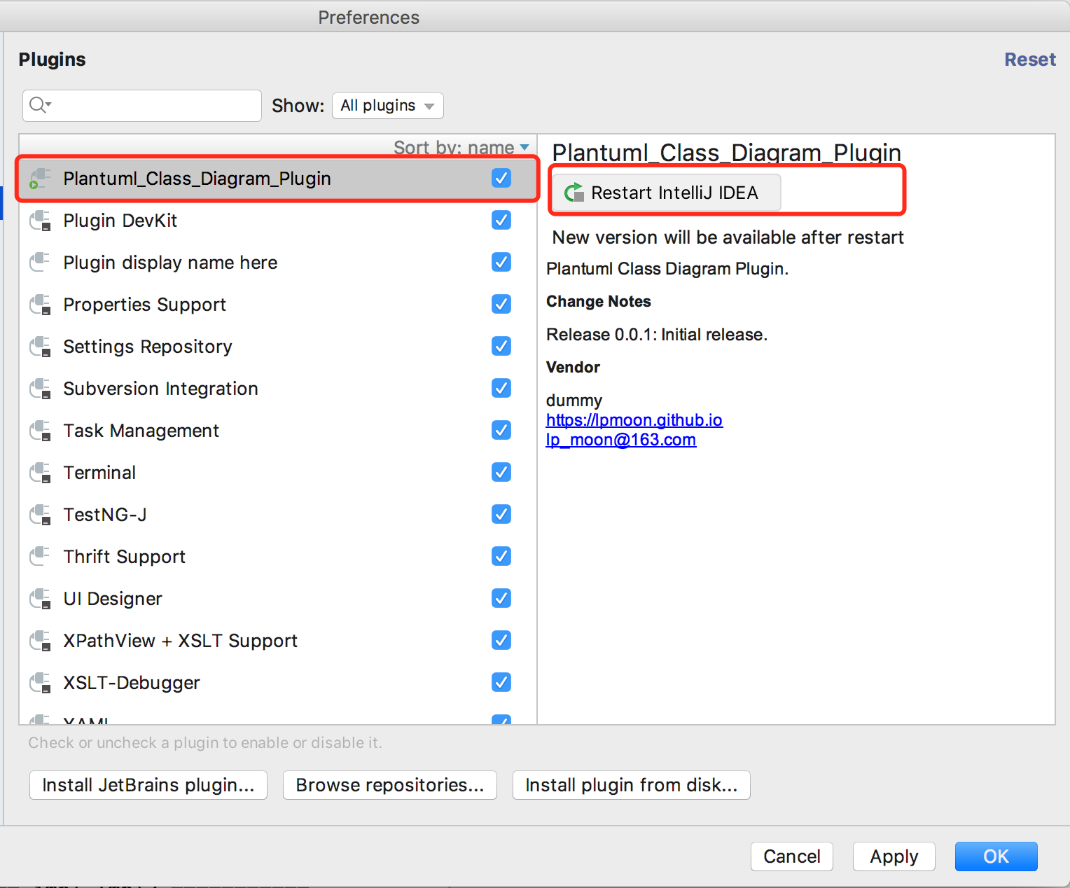Image resolution: width=1070 pixels, height=888 pixels.
Task: Select the XSLT-Debugger row
Action: pyautogui.click(x=278, y=683)
